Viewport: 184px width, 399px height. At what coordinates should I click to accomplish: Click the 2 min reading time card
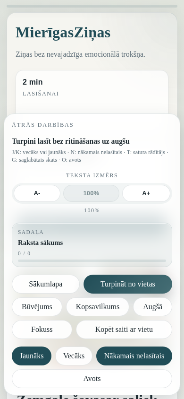[92, 92]
